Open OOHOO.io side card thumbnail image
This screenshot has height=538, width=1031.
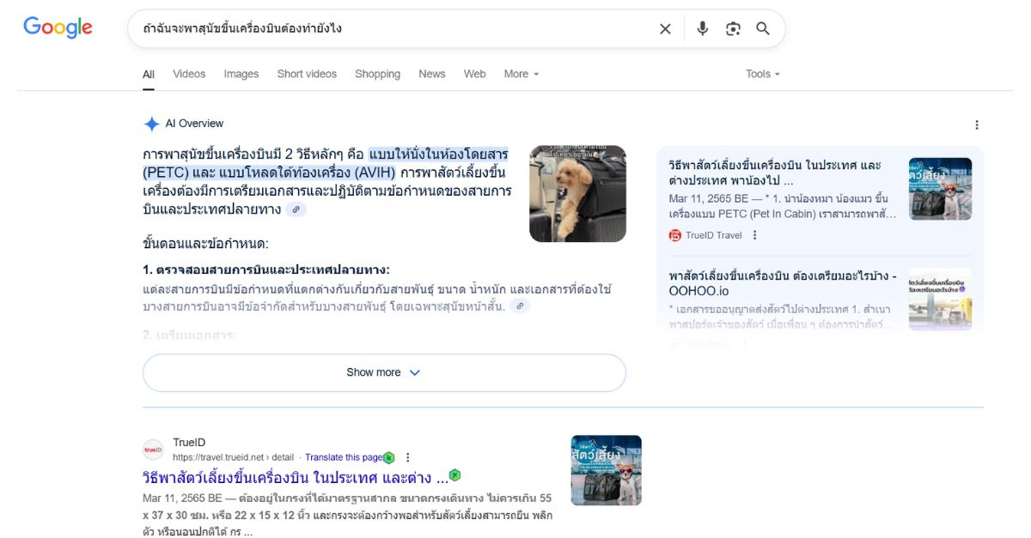pyautogui.click(x=941, y=299)
